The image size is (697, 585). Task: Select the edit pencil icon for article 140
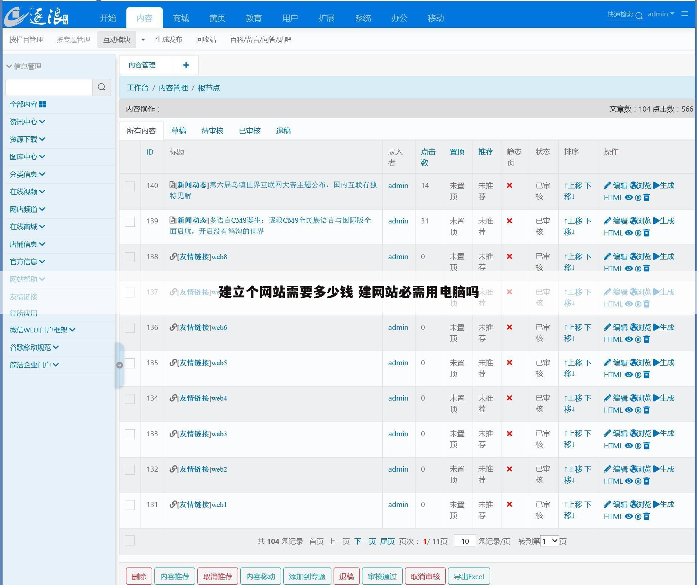pyautogui.click(x=607, y=186)
